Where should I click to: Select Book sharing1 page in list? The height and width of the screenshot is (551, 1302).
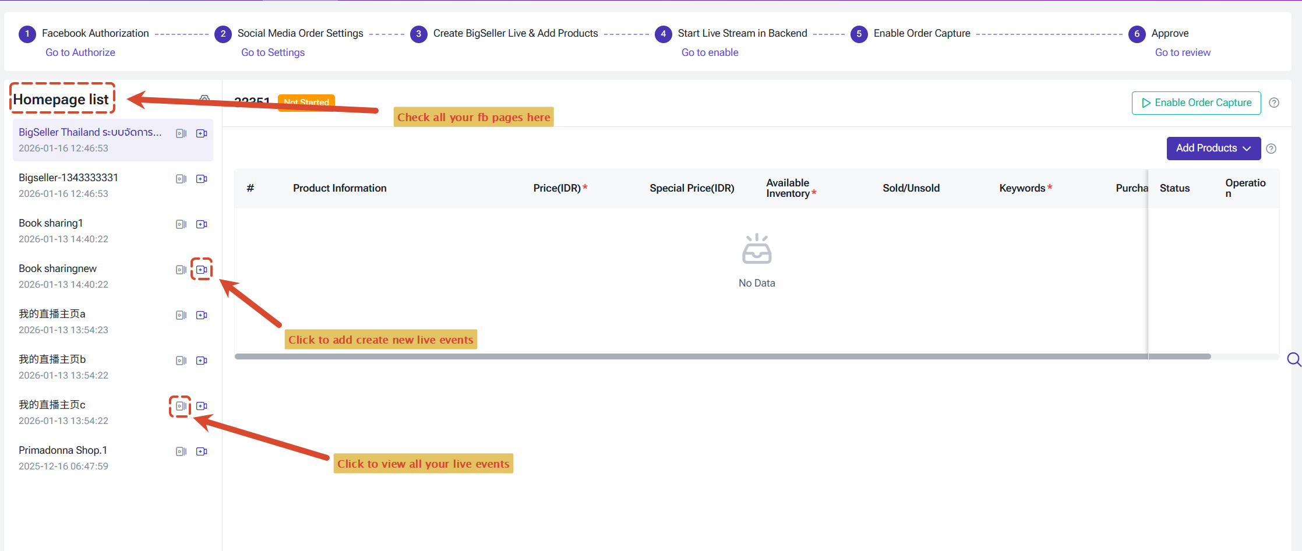coord(113,231)
